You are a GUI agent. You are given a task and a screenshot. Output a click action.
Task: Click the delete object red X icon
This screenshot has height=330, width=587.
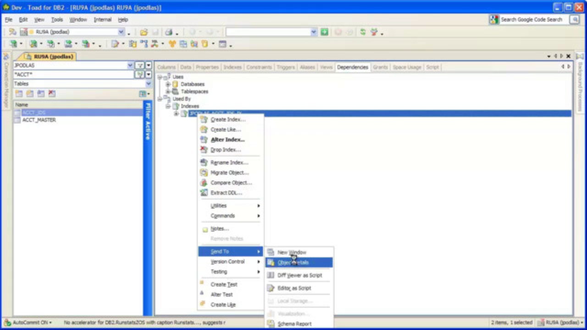coord(51,93)
